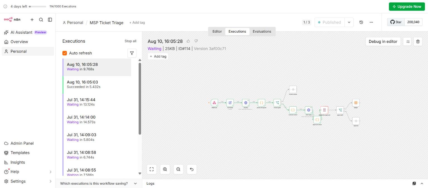Open the search magnifier in sidebar
The image size is (428, 188).
click(41, 20)
